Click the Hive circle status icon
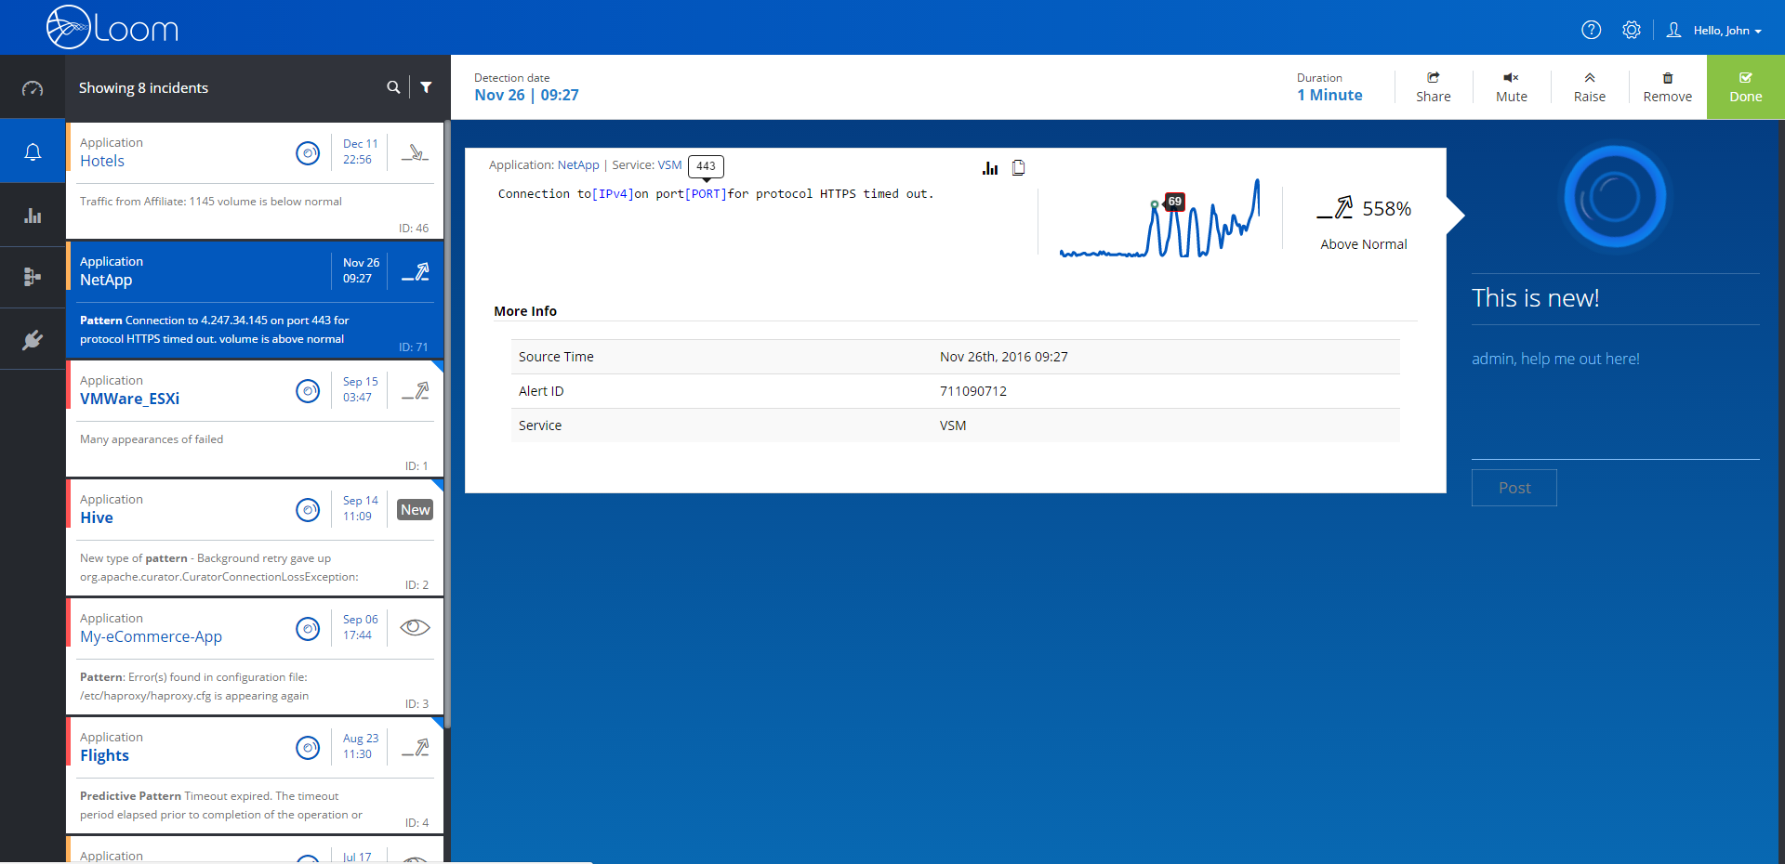This screenshot has height=864, width=1785. [x=308, y=509]
